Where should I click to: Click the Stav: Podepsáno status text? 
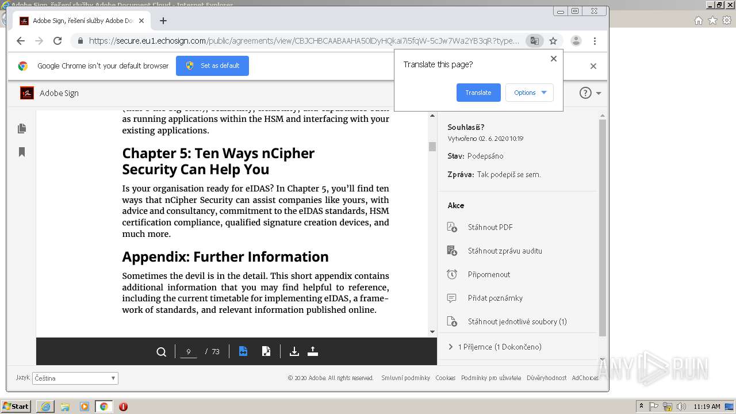point(476,156)
